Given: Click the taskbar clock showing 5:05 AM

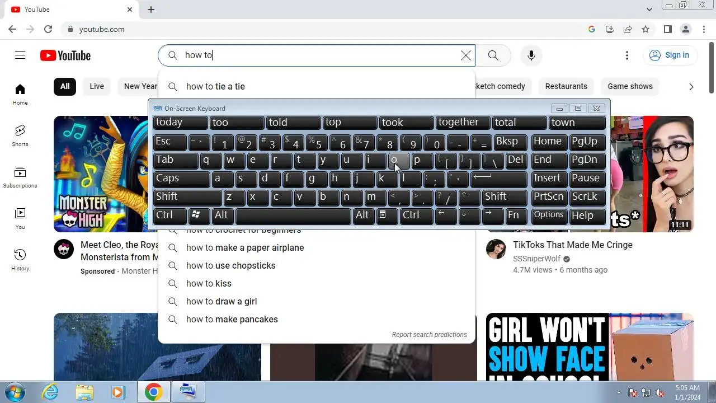Looking at the screenshot, I should pyautogui.click(x=687, y=392).
